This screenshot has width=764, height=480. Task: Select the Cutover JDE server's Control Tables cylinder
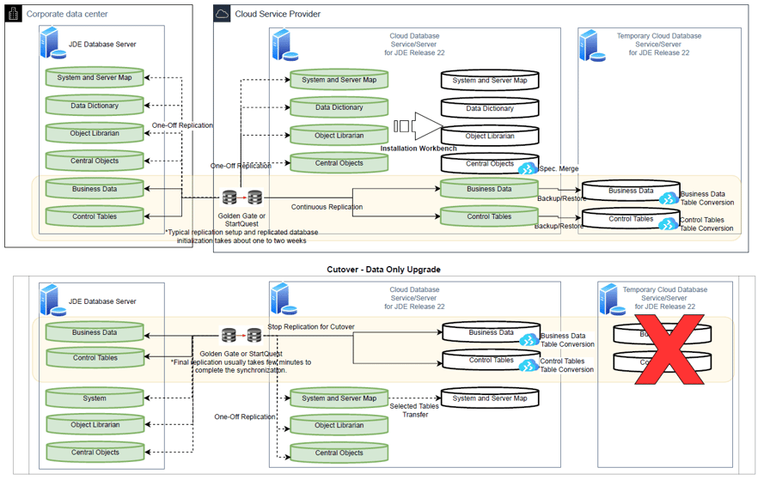95,358
